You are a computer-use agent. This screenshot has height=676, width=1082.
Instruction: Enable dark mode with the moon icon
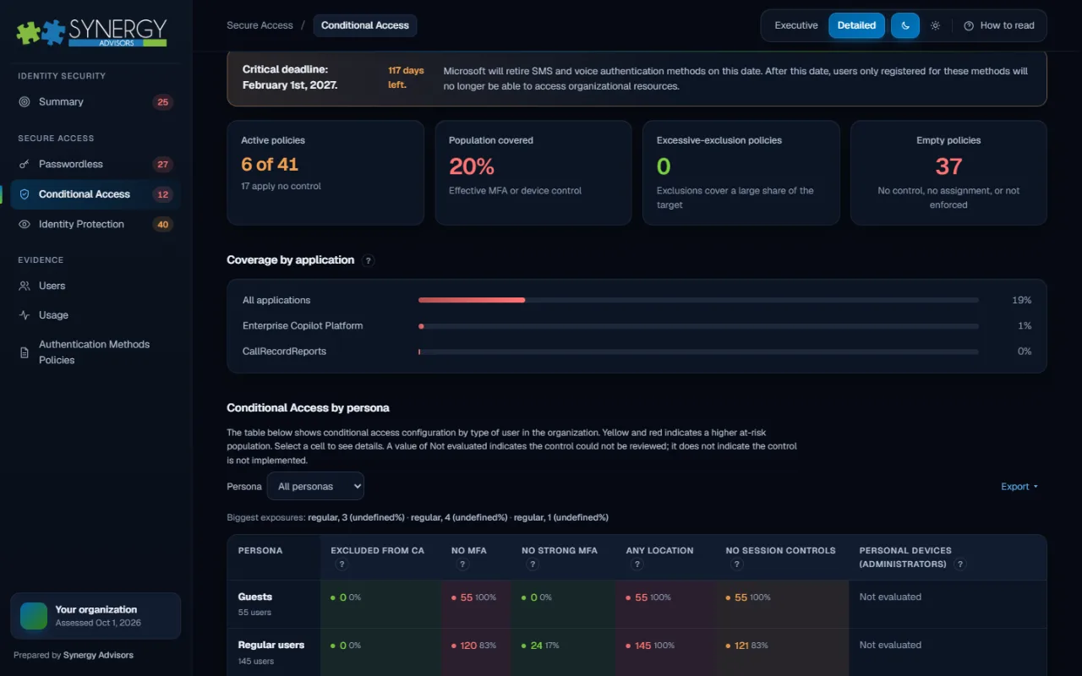click(904, 25)
